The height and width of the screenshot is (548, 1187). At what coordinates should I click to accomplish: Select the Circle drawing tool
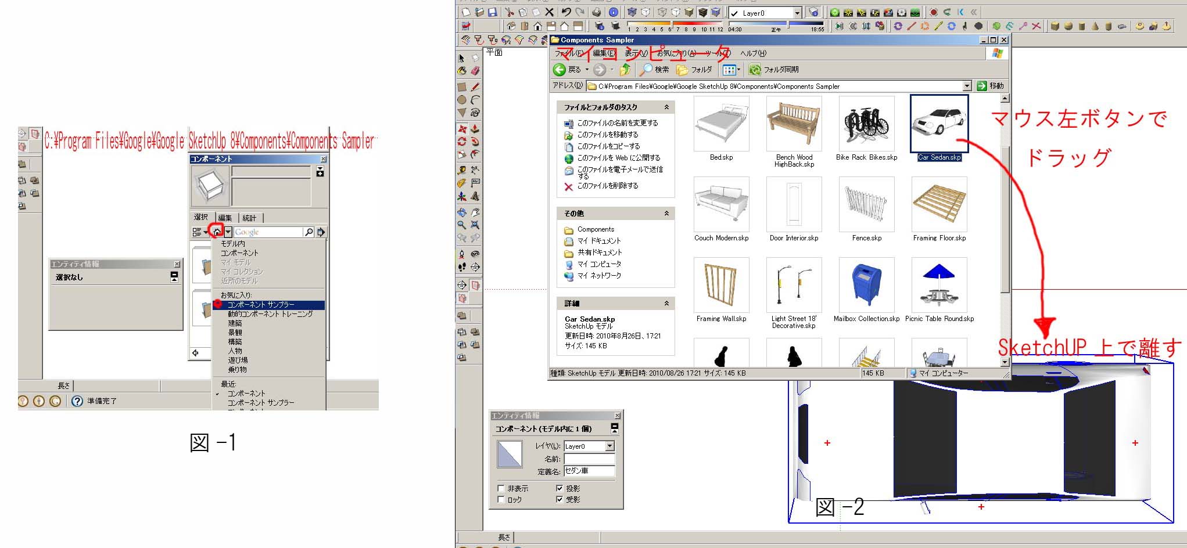462,100
